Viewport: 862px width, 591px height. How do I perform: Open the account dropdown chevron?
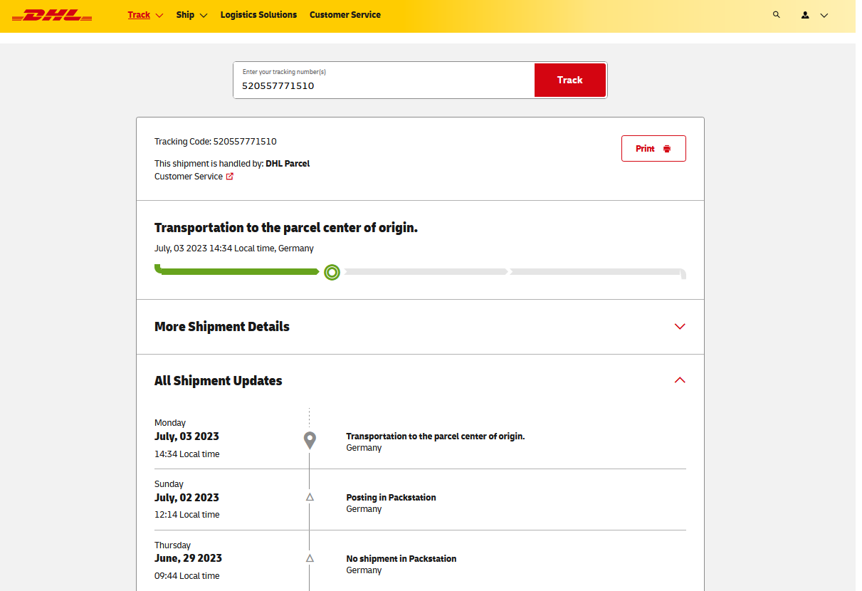pyautogui.click(x=824, y=15)
